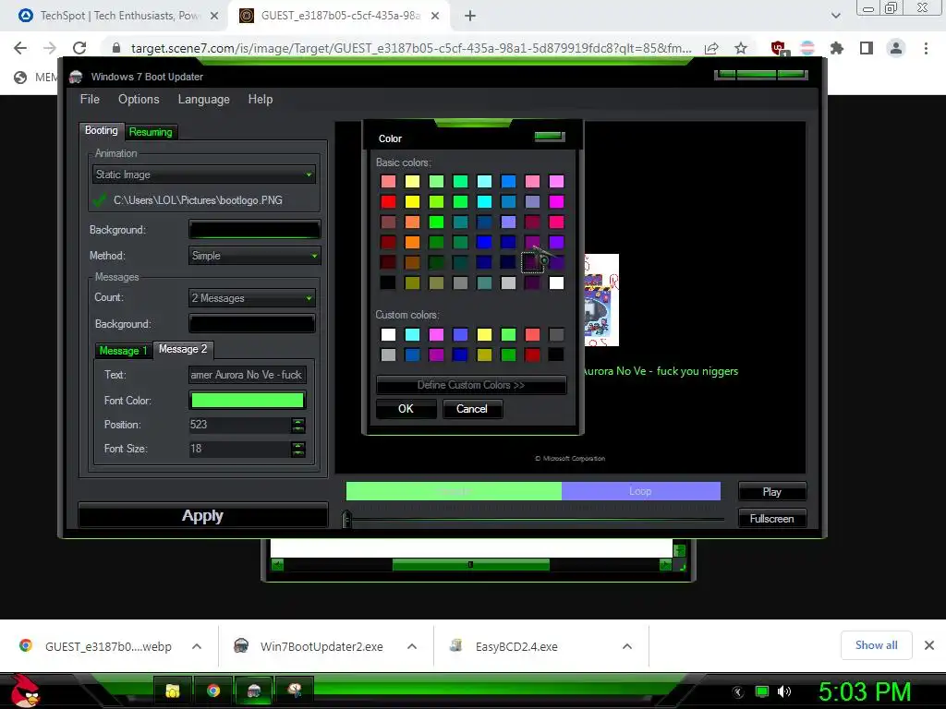Click the 5:03 PM taskbar clock
946x709 pixels.
[865, 691]
